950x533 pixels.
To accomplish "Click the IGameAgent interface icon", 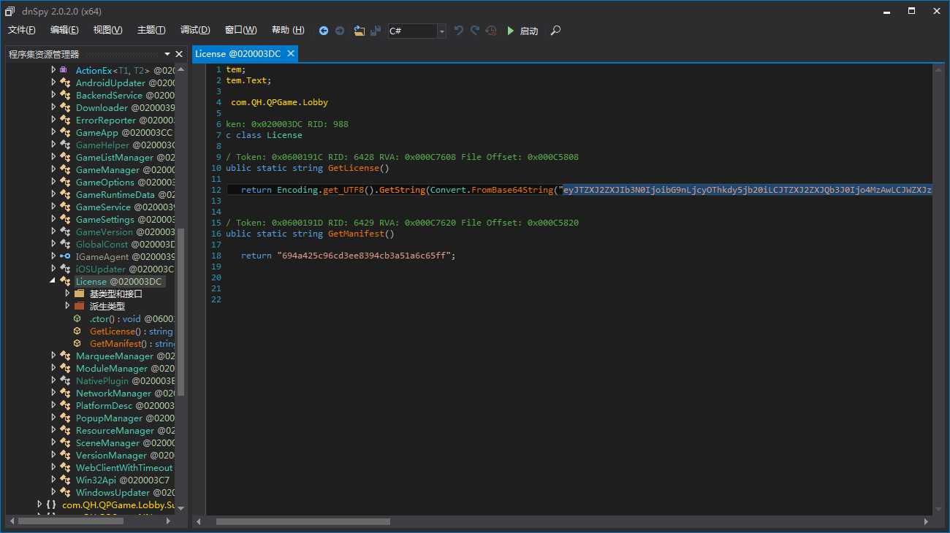I will click(65, 256).
